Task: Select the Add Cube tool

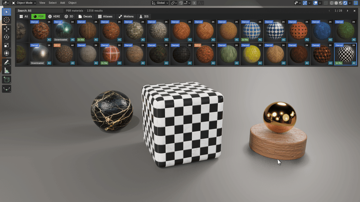Action: pos(6,80)
